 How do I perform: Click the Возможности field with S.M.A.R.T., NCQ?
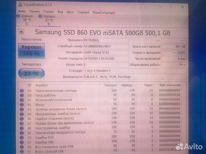point(135,77)
